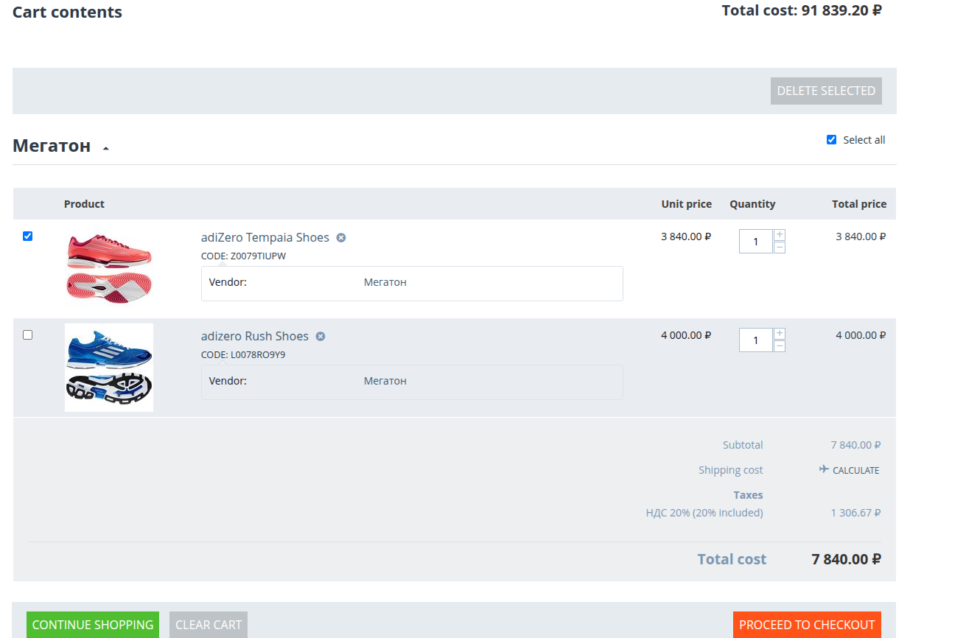Click the Unit price column header
This screenshot has width=966, height=638.
pyautogui.click(x=687, y=204)
